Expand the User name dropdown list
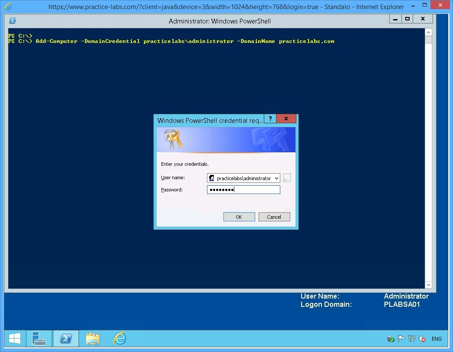 (x=276, y=178)
